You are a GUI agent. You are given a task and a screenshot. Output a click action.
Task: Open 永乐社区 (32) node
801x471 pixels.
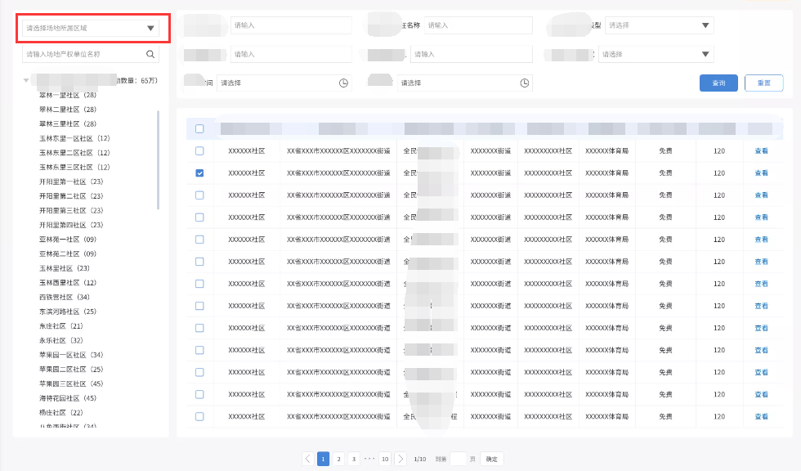[x=61, y=340]
